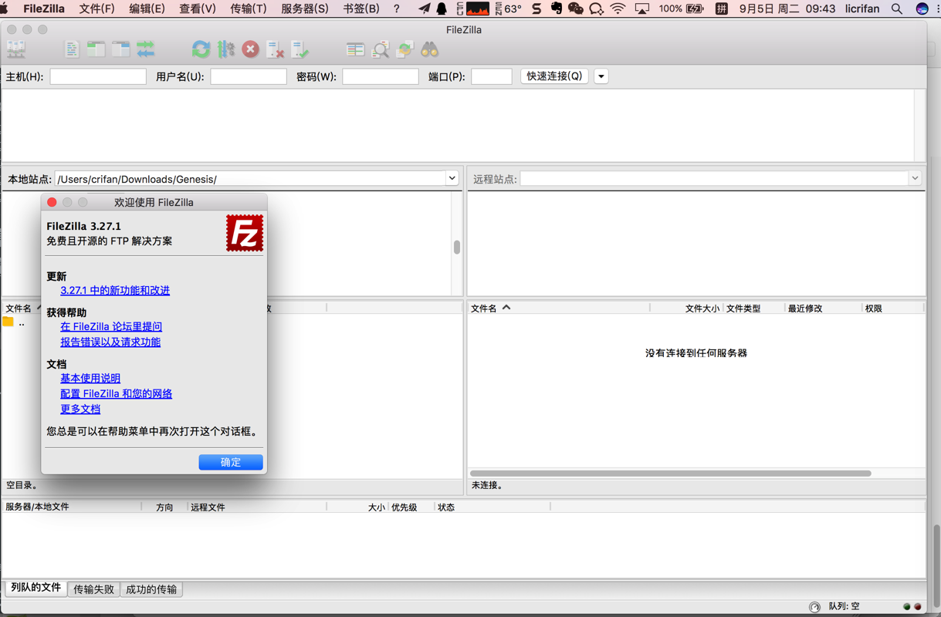
Task: Open the 编辑(E) menu
Action: (147, 8)
